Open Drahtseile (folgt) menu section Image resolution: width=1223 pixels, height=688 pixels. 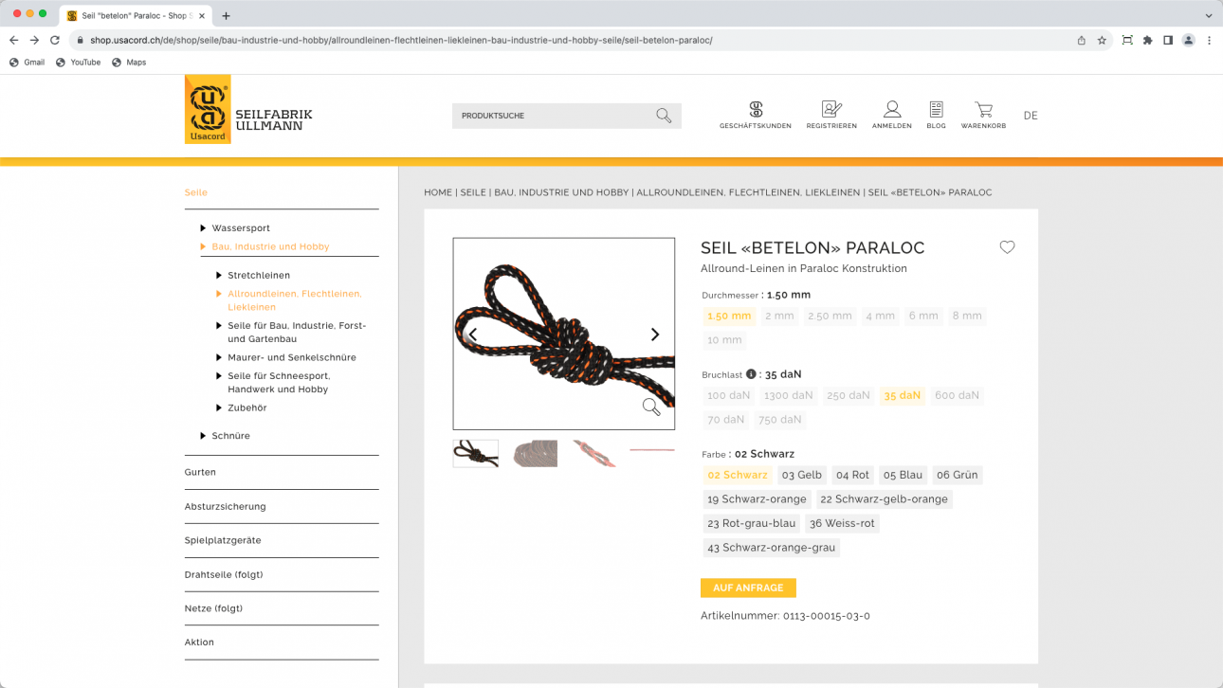click(x=224, y=574)
